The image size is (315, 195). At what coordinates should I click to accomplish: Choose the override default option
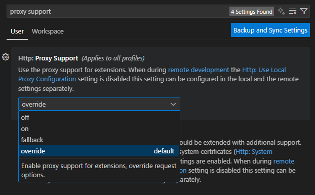[99, 151]
